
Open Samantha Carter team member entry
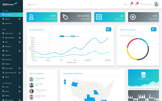[x=42, y=91]
